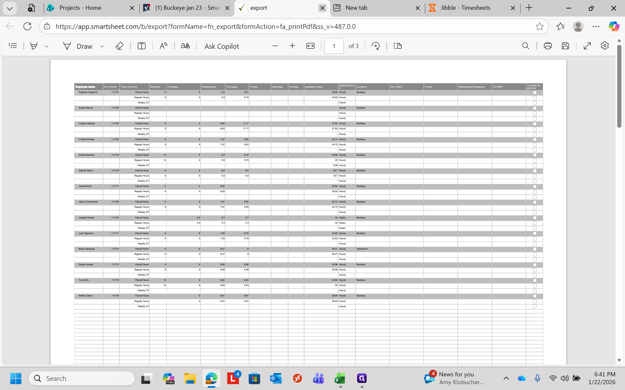
Task: Expand the Highlight tool options arrow
Action: pos(47,46)
